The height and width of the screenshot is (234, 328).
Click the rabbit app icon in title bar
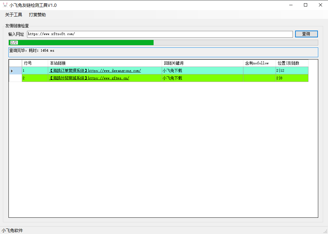point(5,5)
